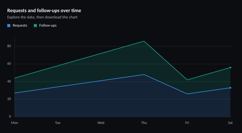Image resolution: width=242 pixels, height=133 pixels.
Task: Click the 20 y-axis label
Action: (9, 99)
